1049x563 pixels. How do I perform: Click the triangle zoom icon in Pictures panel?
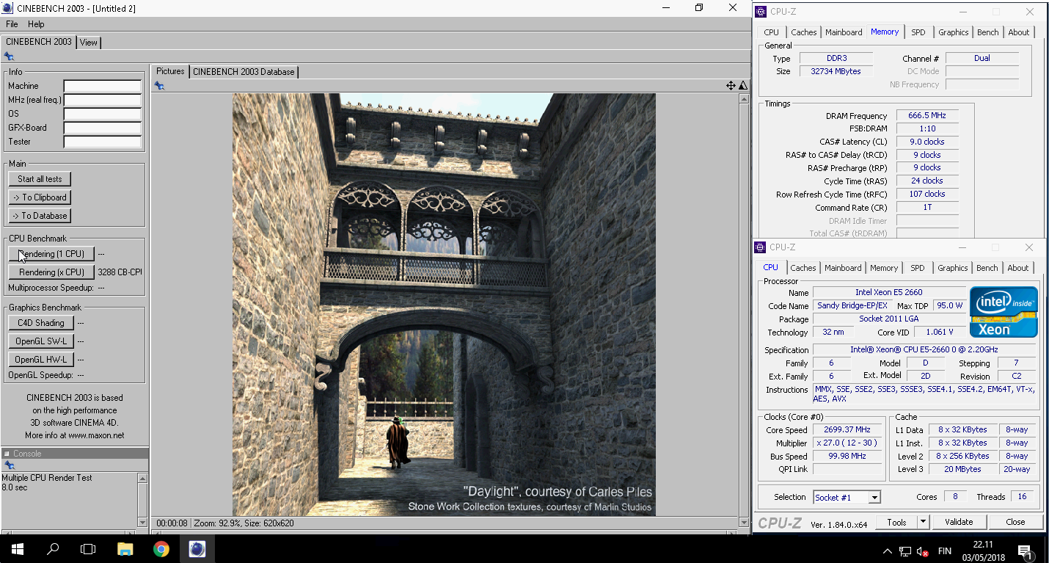pos(743,86)
